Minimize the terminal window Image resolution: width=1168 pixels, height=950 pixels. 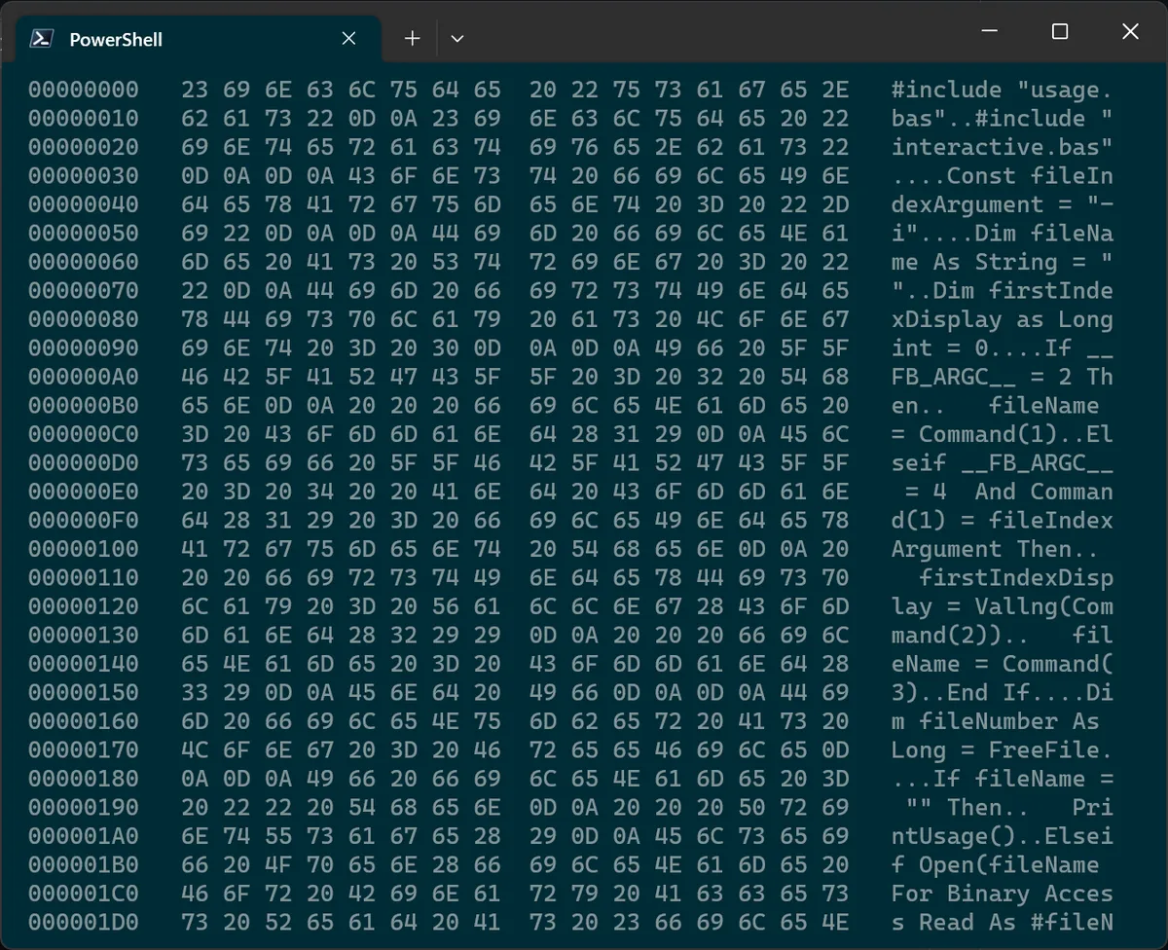coord(989,31)
